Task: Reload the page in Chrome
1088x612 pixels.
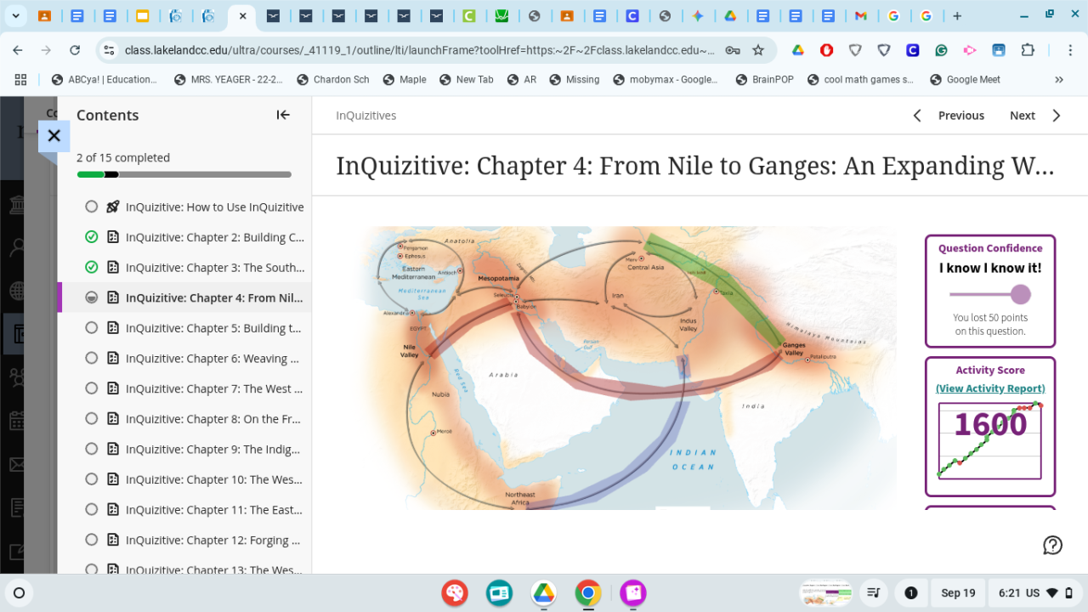Action: point(75,50)
